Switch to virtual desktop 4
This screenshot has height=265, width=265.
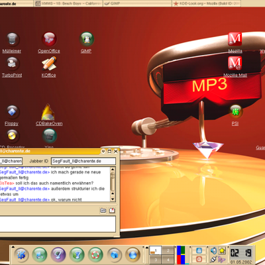coord(168,260)
